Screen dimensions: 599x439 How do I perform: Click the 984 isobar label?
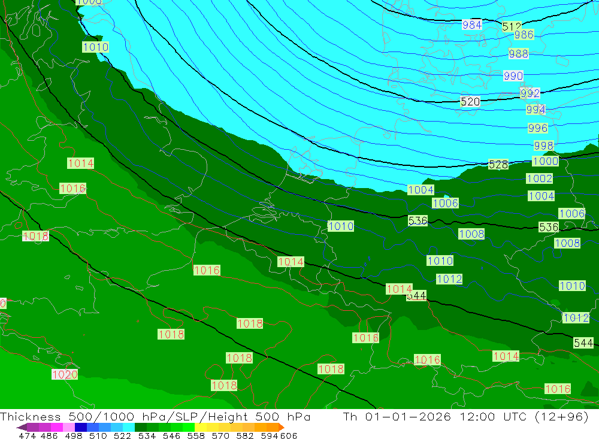pyautogui.click(x=472, y=25)
